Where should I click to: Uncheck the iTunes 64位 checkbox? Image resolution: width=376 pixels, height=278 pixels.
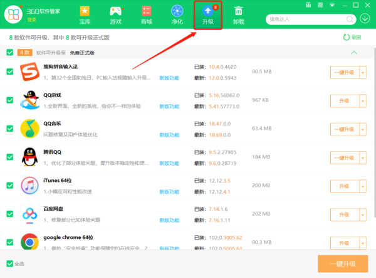9,186
